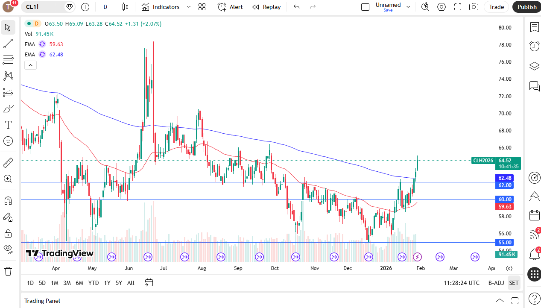541x308 pixels.
Task: Toggle keep drawing mode pencil-lock
Action: [8, 217]
